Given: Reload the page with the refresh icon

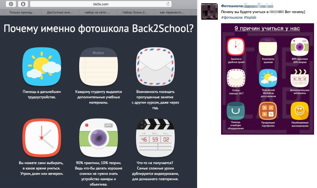Looking at the screenshot, I should [168, 4].
